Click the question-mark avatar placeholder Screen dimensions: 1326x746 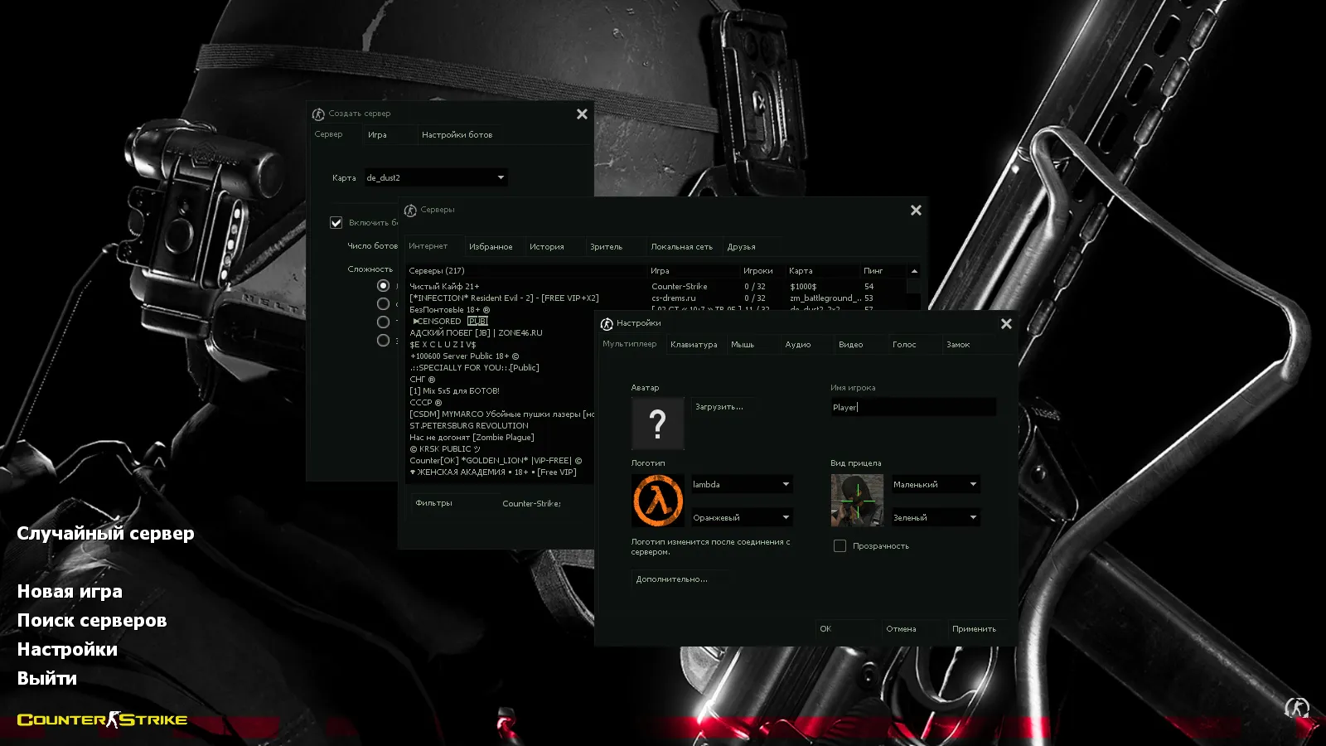(x=657, y=423)
